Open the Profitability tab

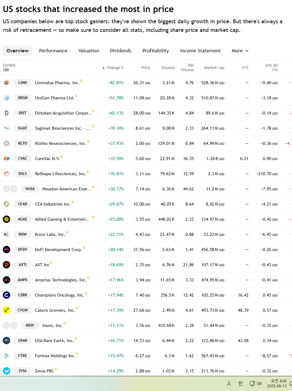pos(156,51)
